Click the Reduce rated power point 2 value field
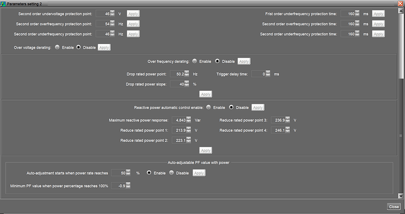 pos(179,141)
